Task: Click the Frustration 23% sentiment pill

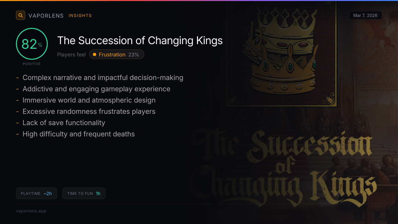Action: 117,54
